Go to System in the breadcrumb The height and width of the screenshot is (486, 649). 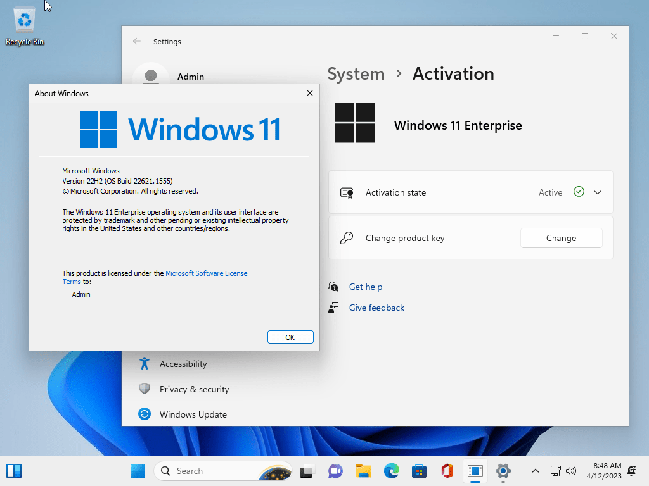click(x=356, y=74)
